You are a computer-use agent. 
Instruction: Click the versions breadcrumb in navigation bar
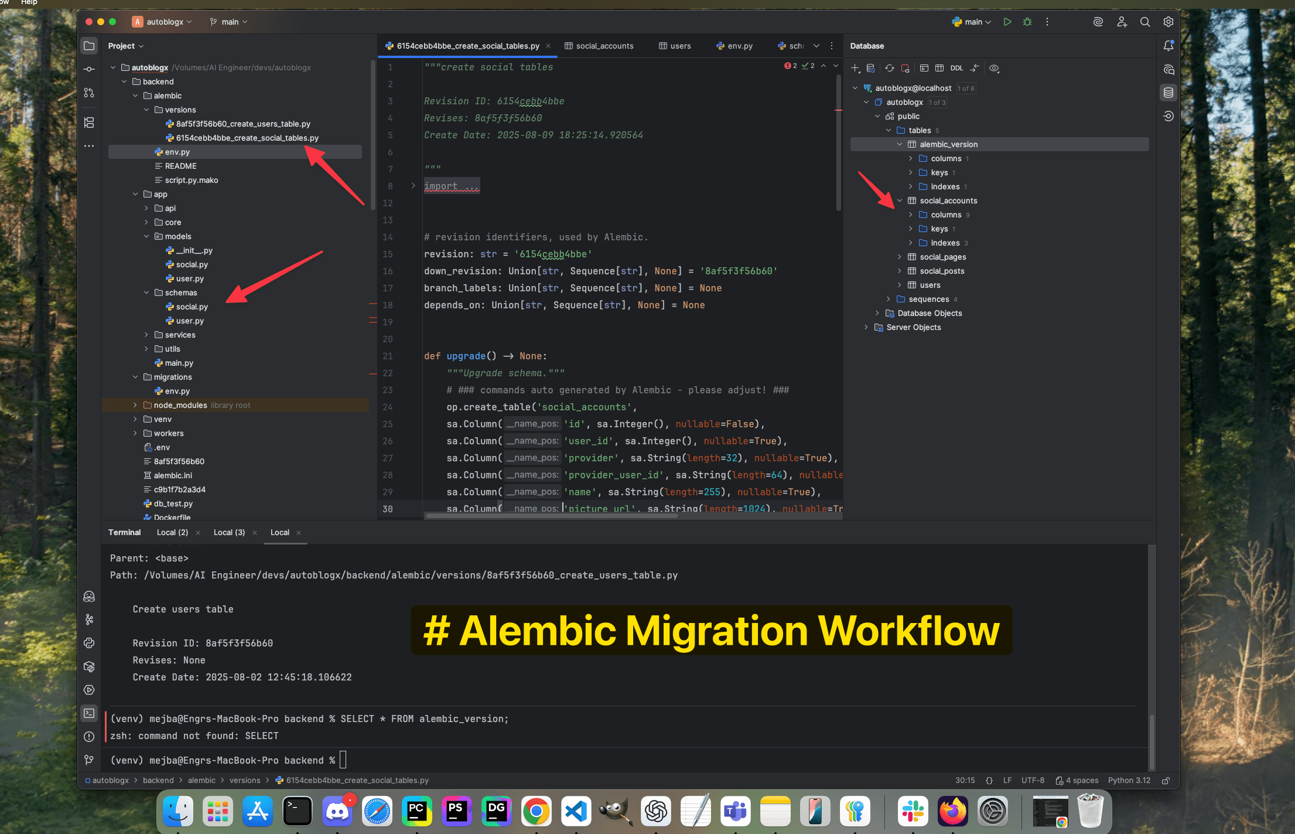(245, 781)
